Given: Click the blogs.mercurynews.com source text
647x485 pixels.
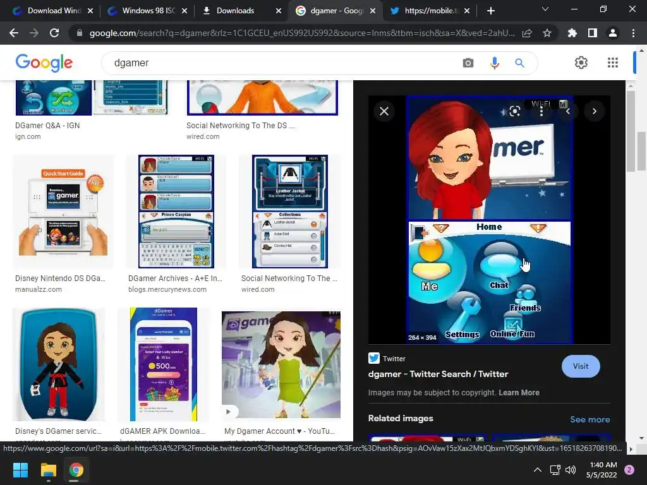Looking at the screenshot, I should click(x=167, y=289).
